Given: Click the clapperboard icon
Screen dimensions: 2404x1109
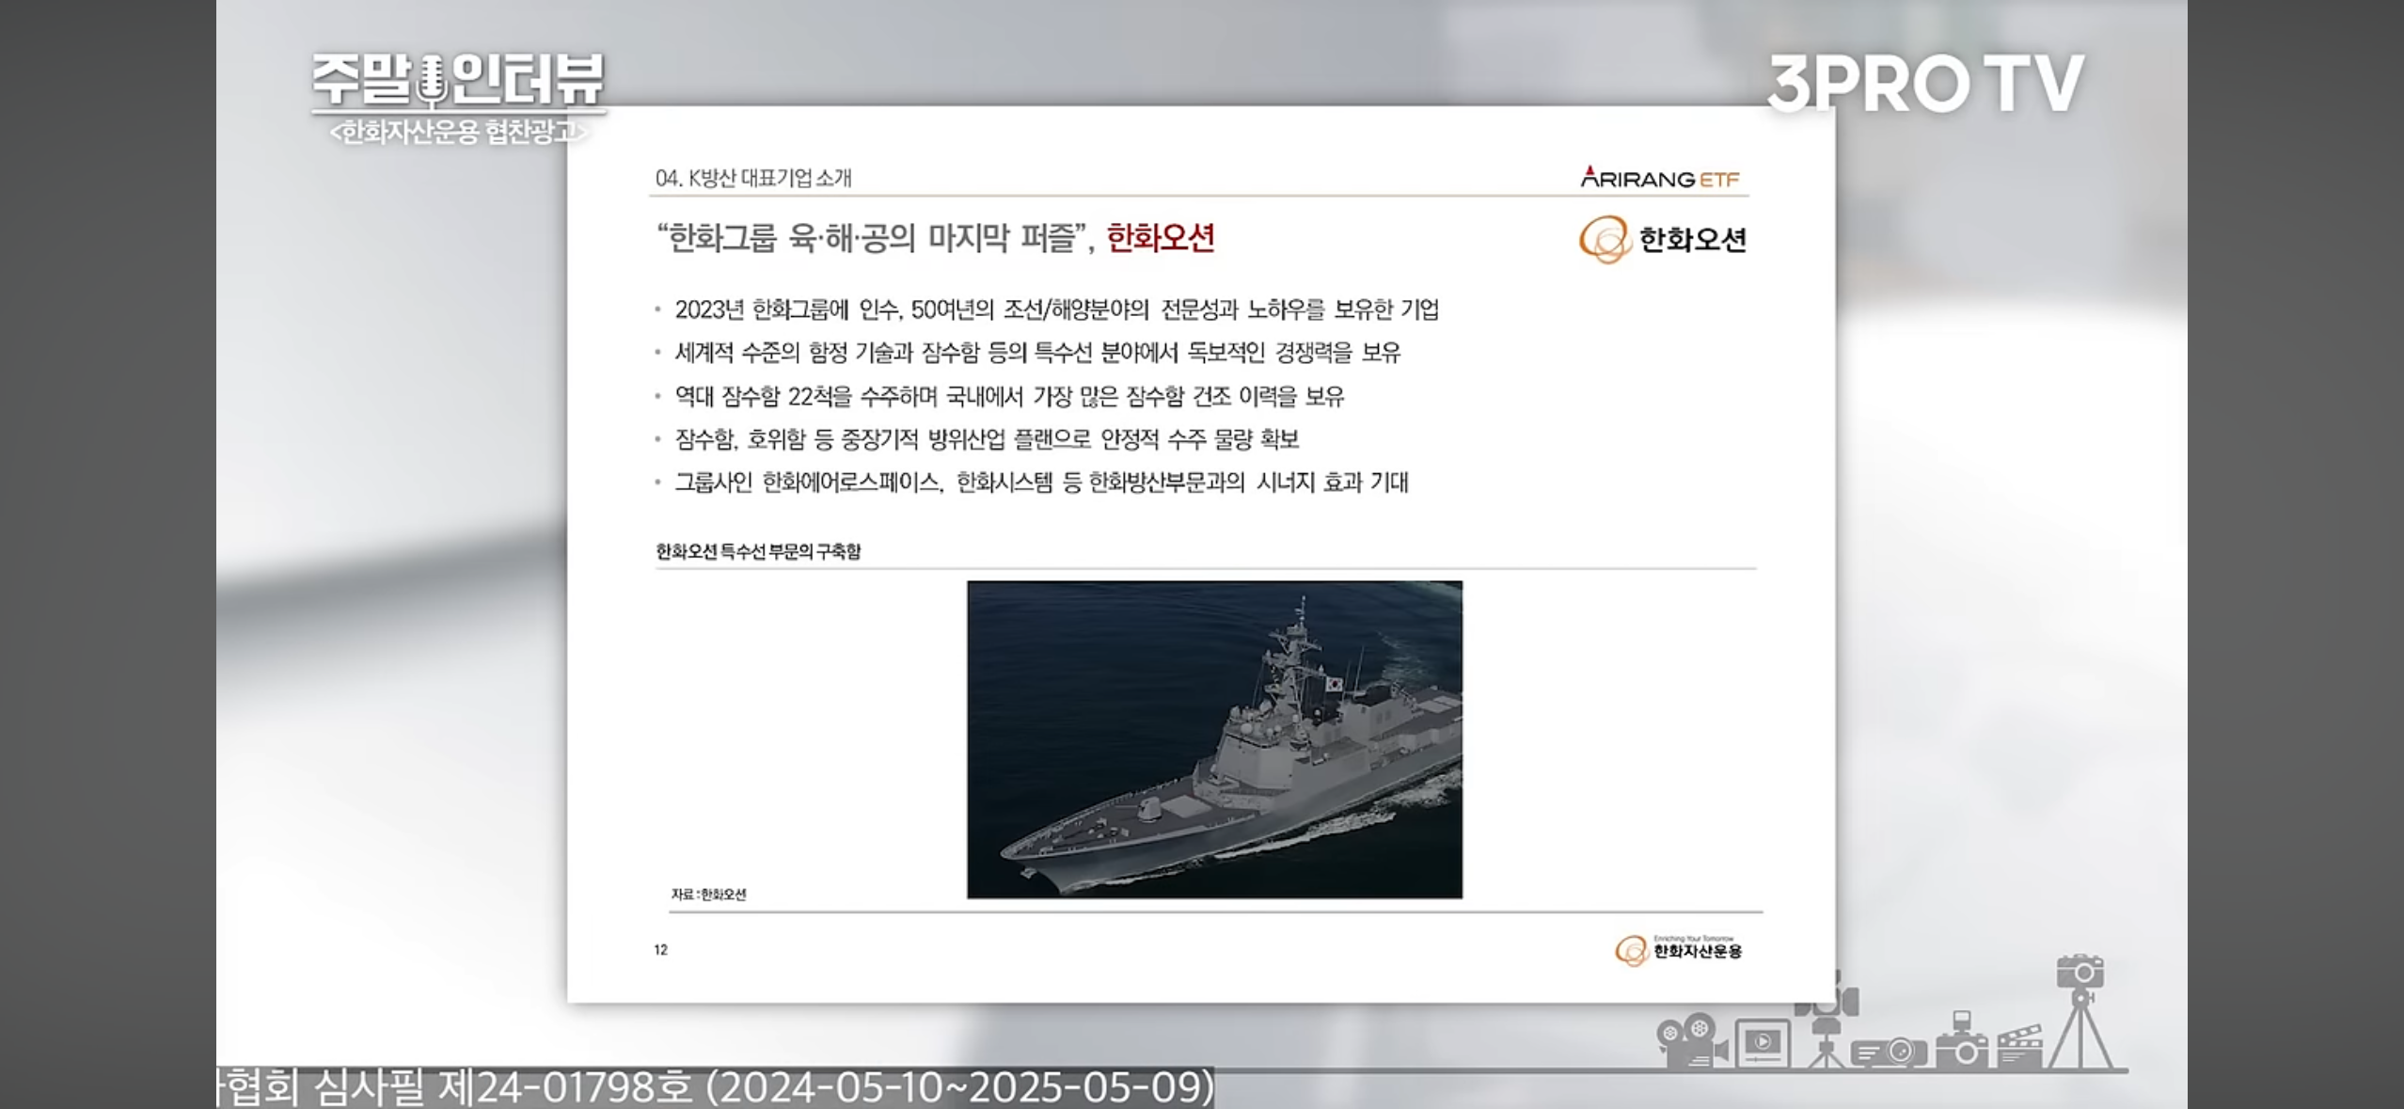Looking at the screenshot, I should 2019,1044.
